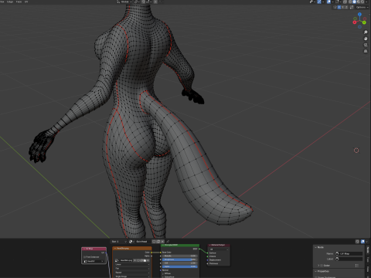Duplicate the material with new copy icon
Image resolution: width=371 pixels, height=278 pixels.
coord(158,242)
